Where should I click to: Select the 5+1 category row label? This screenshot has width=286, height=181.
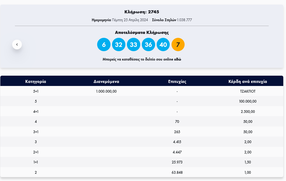click(36, 91)
